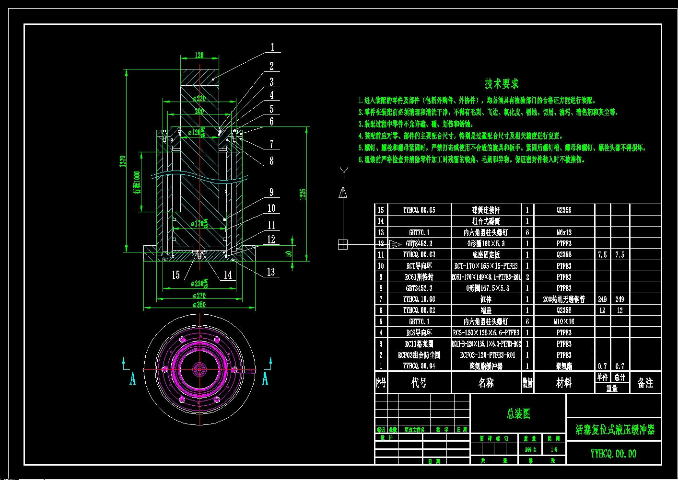
Task: Click the UCS Y axis label
Action: click(343, 172)
